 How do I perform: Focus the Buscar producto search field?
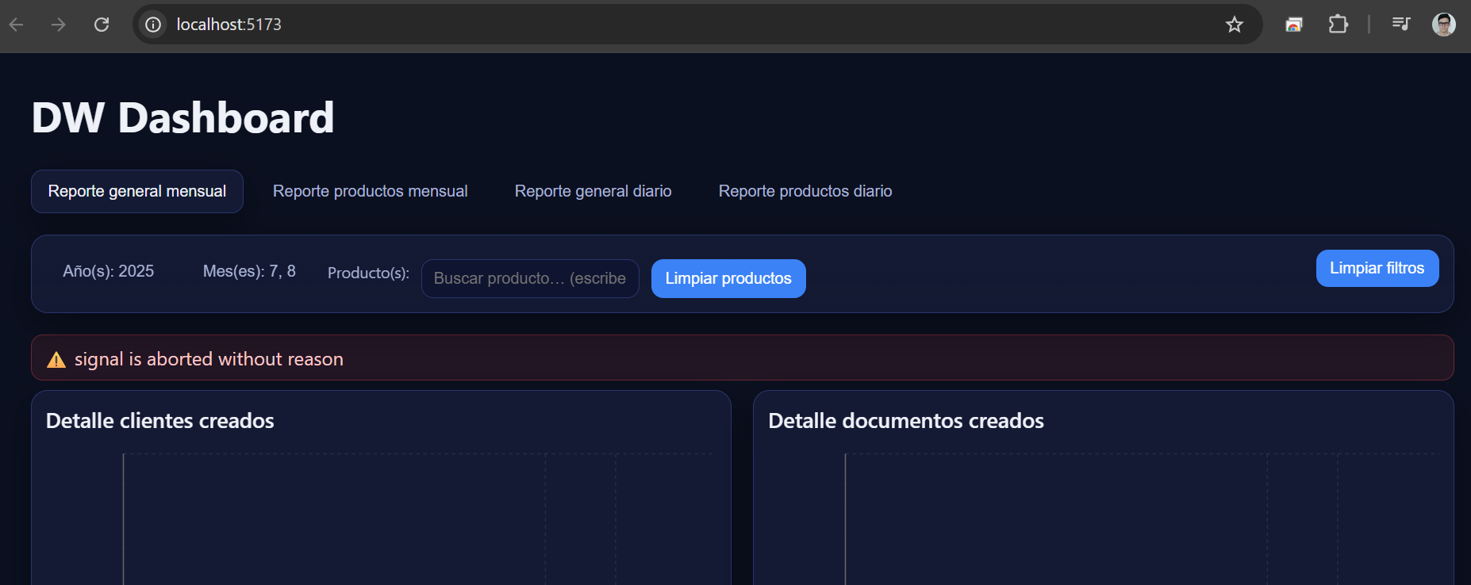pyautogui.click(x=530, y=278)
